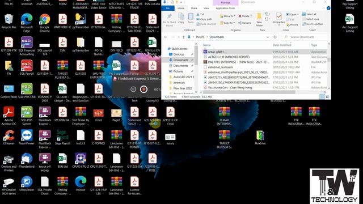
Task: Open the TW user folder icon
Action: [9, 67]
